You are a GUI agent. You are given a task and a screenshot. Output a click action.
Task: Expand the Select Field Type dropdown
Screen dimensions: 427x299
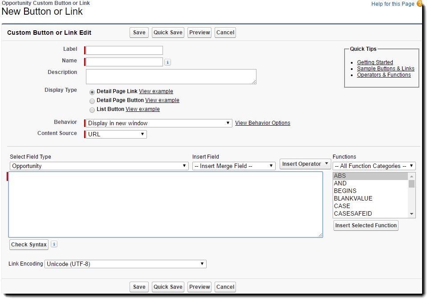(x=99, y=166)
